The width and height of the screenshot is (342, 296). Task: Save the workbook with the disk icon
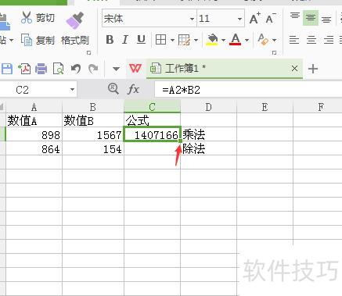(x=7, y=69)
